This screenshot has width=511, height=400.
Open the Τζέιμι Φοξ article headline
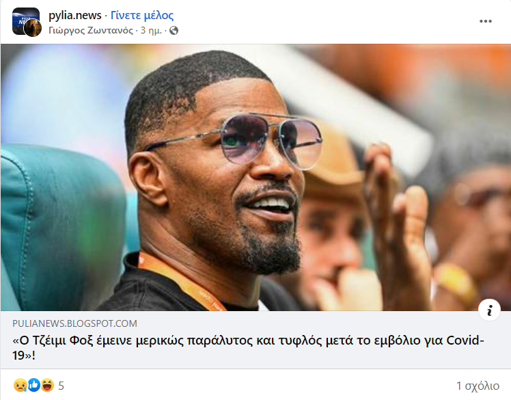point(248,348)
